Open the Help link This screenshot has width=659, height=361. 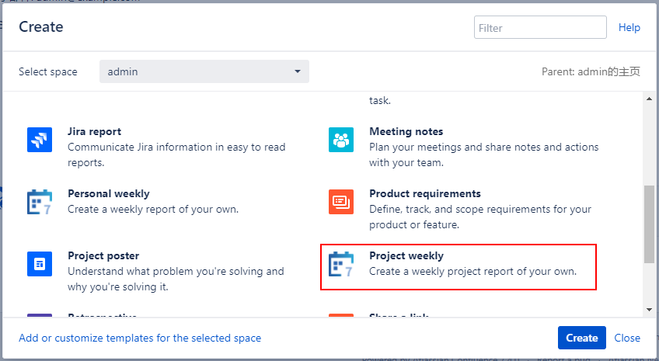tap(629, 27)
